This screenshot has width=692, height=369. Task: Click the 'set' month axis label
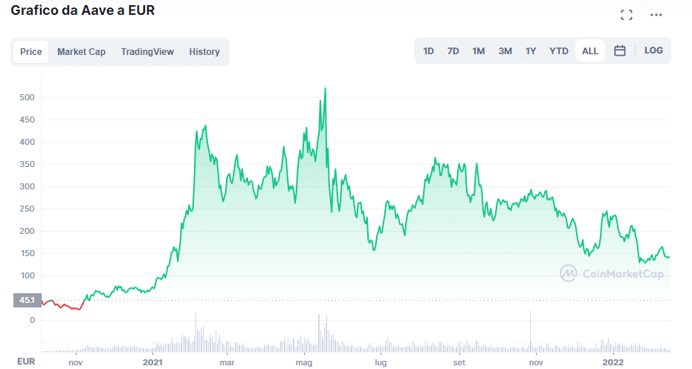pos(459,362)
